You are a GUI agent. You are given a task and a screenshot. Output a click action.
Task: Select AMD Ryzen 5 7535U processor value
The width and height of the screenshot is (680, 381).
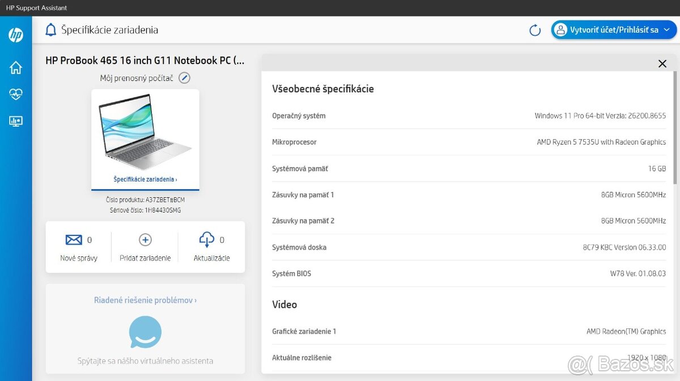[601, 142]
